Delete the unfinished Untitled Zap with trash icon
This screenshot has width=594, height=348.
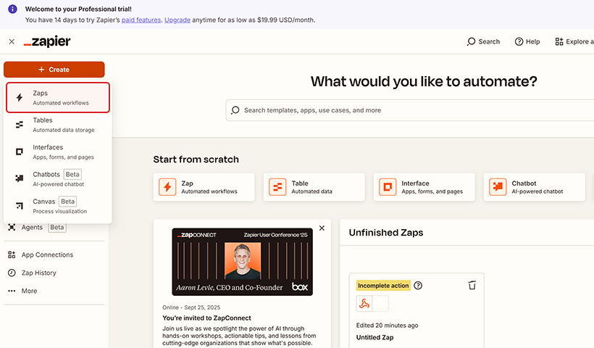click(x=472, y=285)
